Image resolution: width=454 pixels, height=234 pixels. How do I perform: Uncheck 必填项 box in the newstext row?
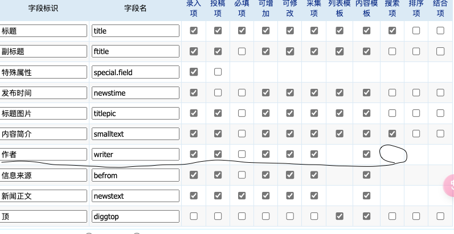pos(242,196)
